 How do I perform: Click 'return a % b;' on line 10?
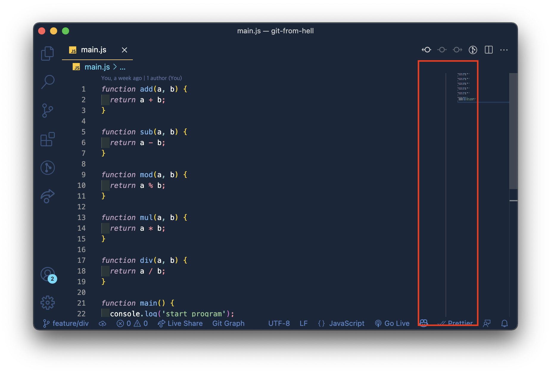click(x=138, y=185)
